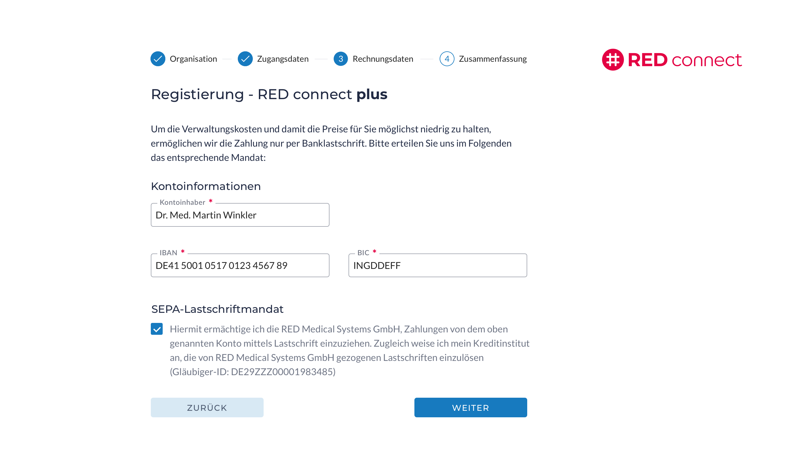Image resolution: width=811 pixels, height=463 pixels.
Task: Click the RED connect logo text
Action: click(685, 60)
